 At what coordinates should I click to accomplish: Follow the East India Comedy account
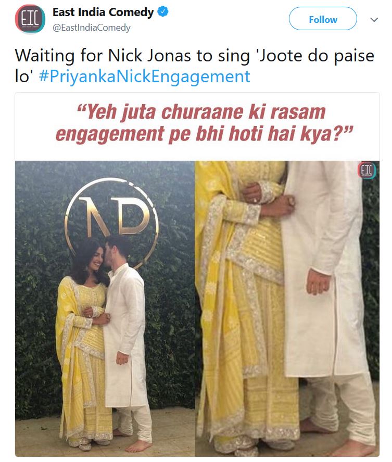click(x=323, y=19)
